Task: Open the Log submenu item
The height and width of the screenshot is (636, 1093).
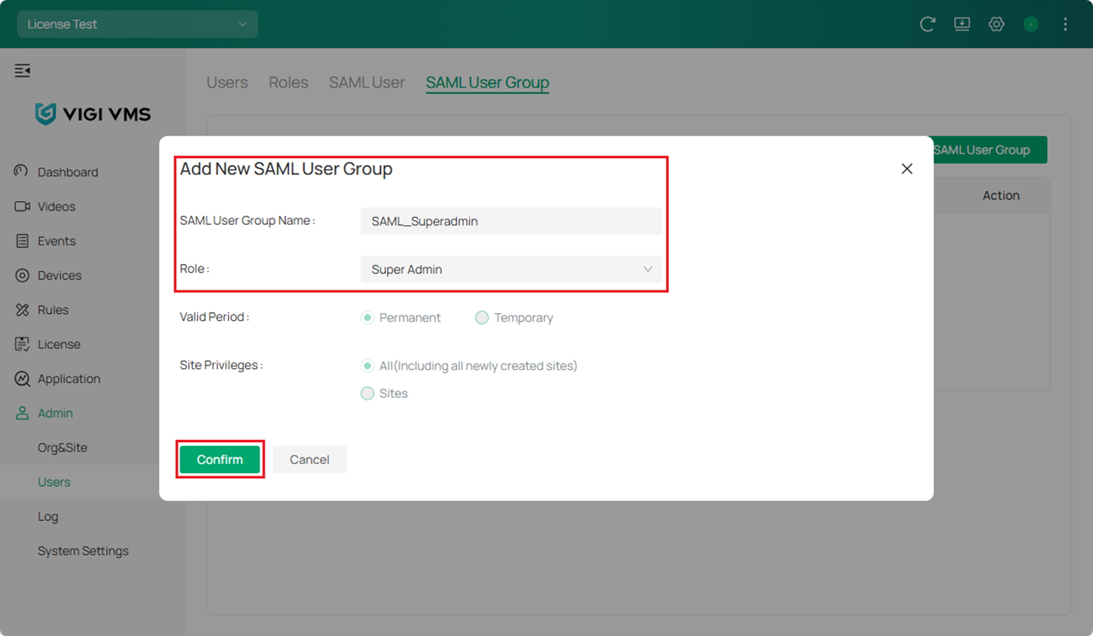Action: (x=48, y=516)
